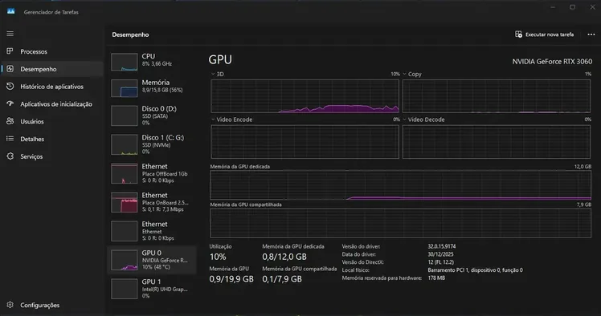Image resolution: width=601 pixels, height=316 pixels.
Task: Select the CPU mini graph thumbnail
Action: 125,62
